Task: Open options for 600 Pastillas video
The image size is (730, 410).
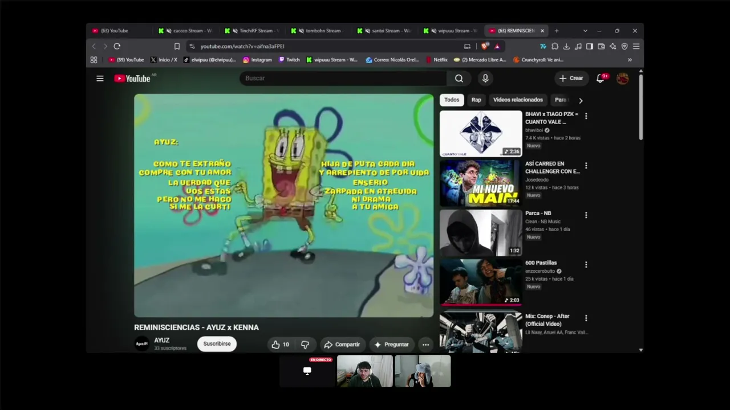Action: tap(586, 265)
